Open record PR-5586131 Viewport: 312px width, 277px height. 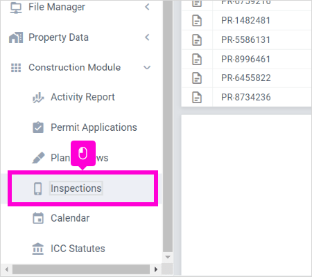tap(245, 39)
